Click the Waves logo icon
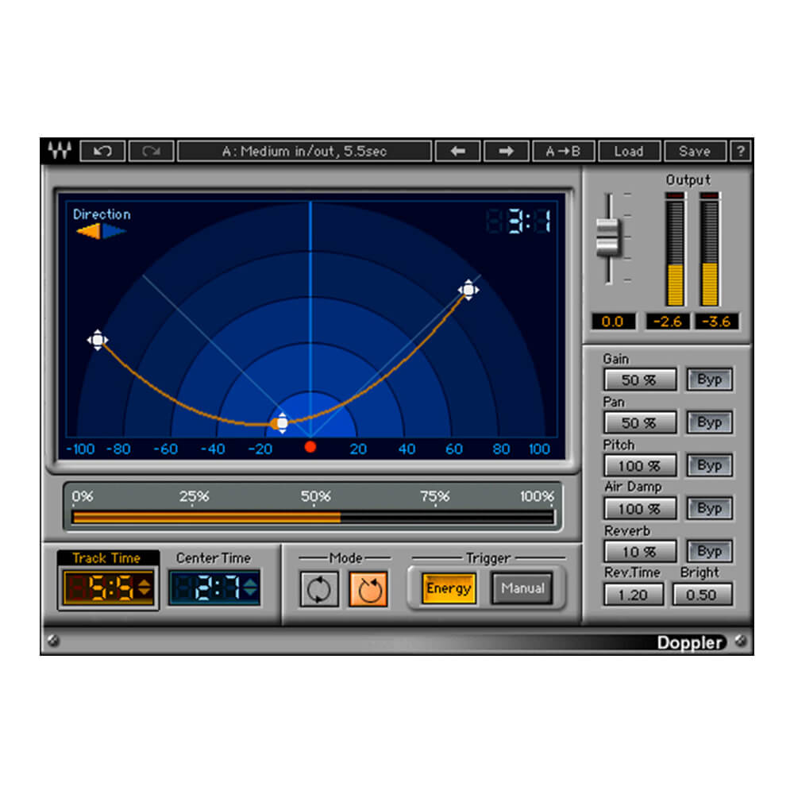 [x=60, y=151]
